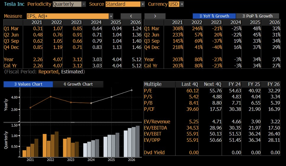This screenshot has height=166, width=286.
Task: Click the P/E row label
Action: coord(148,91)
